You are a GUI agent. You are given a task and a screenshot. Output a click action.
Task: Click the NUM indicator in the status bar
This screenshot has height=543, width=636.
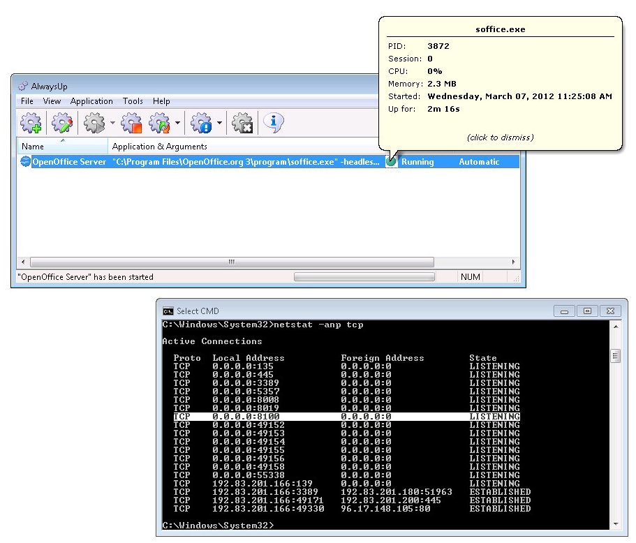(471, 277)
